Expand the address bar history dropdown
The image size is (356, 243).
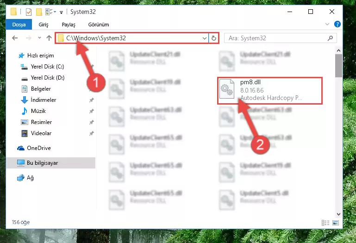click(204, 38)
